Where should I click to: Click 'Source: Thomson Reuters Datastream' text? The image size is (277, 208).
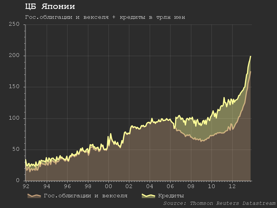pyautogui.click(x=219, y=203)
